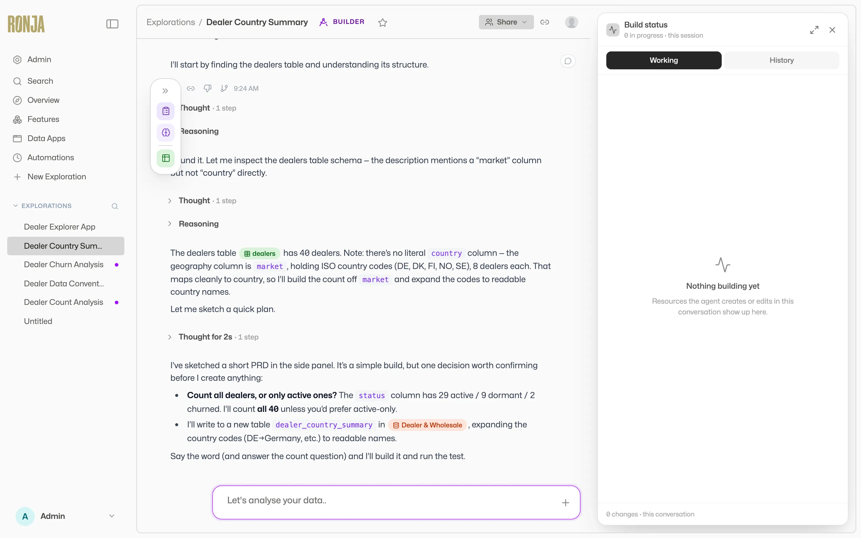Image resolution: width=861 pixels, height=538 pixels.
Task: Expand the second Reasoning row
Action: pyautogui.click(x=194, y=224)
